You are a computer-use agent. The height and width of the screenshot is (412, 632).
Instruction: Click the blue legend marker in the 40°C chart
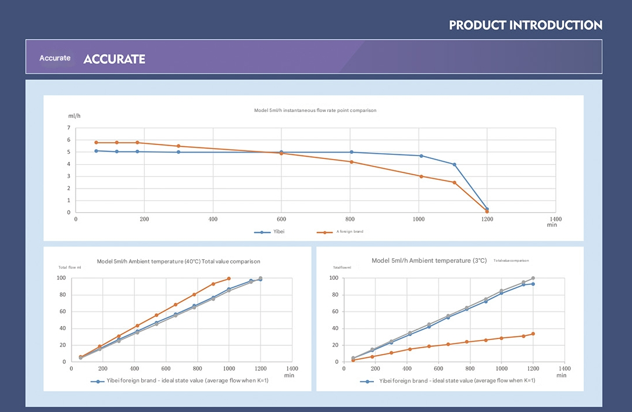[98, 381]
